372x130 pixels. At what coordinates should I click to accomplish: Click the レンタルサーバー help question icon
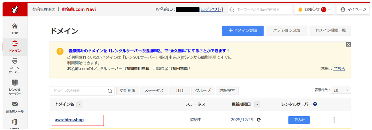[315, 104]
